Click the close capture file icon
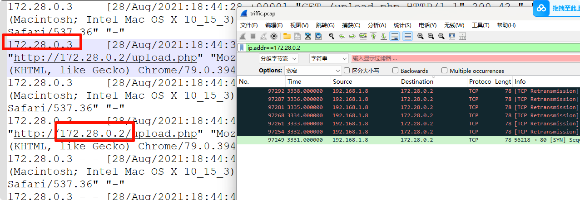 click(308, 36)
